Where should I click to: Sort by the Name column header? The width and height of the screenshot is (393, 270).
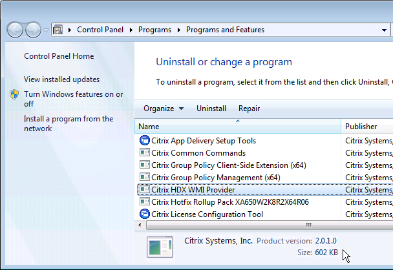(x=238, y=127)
